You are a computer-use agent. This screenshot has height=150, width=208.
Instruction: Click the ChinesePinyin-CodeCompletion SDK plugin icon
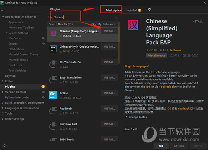tap(53, 49)
